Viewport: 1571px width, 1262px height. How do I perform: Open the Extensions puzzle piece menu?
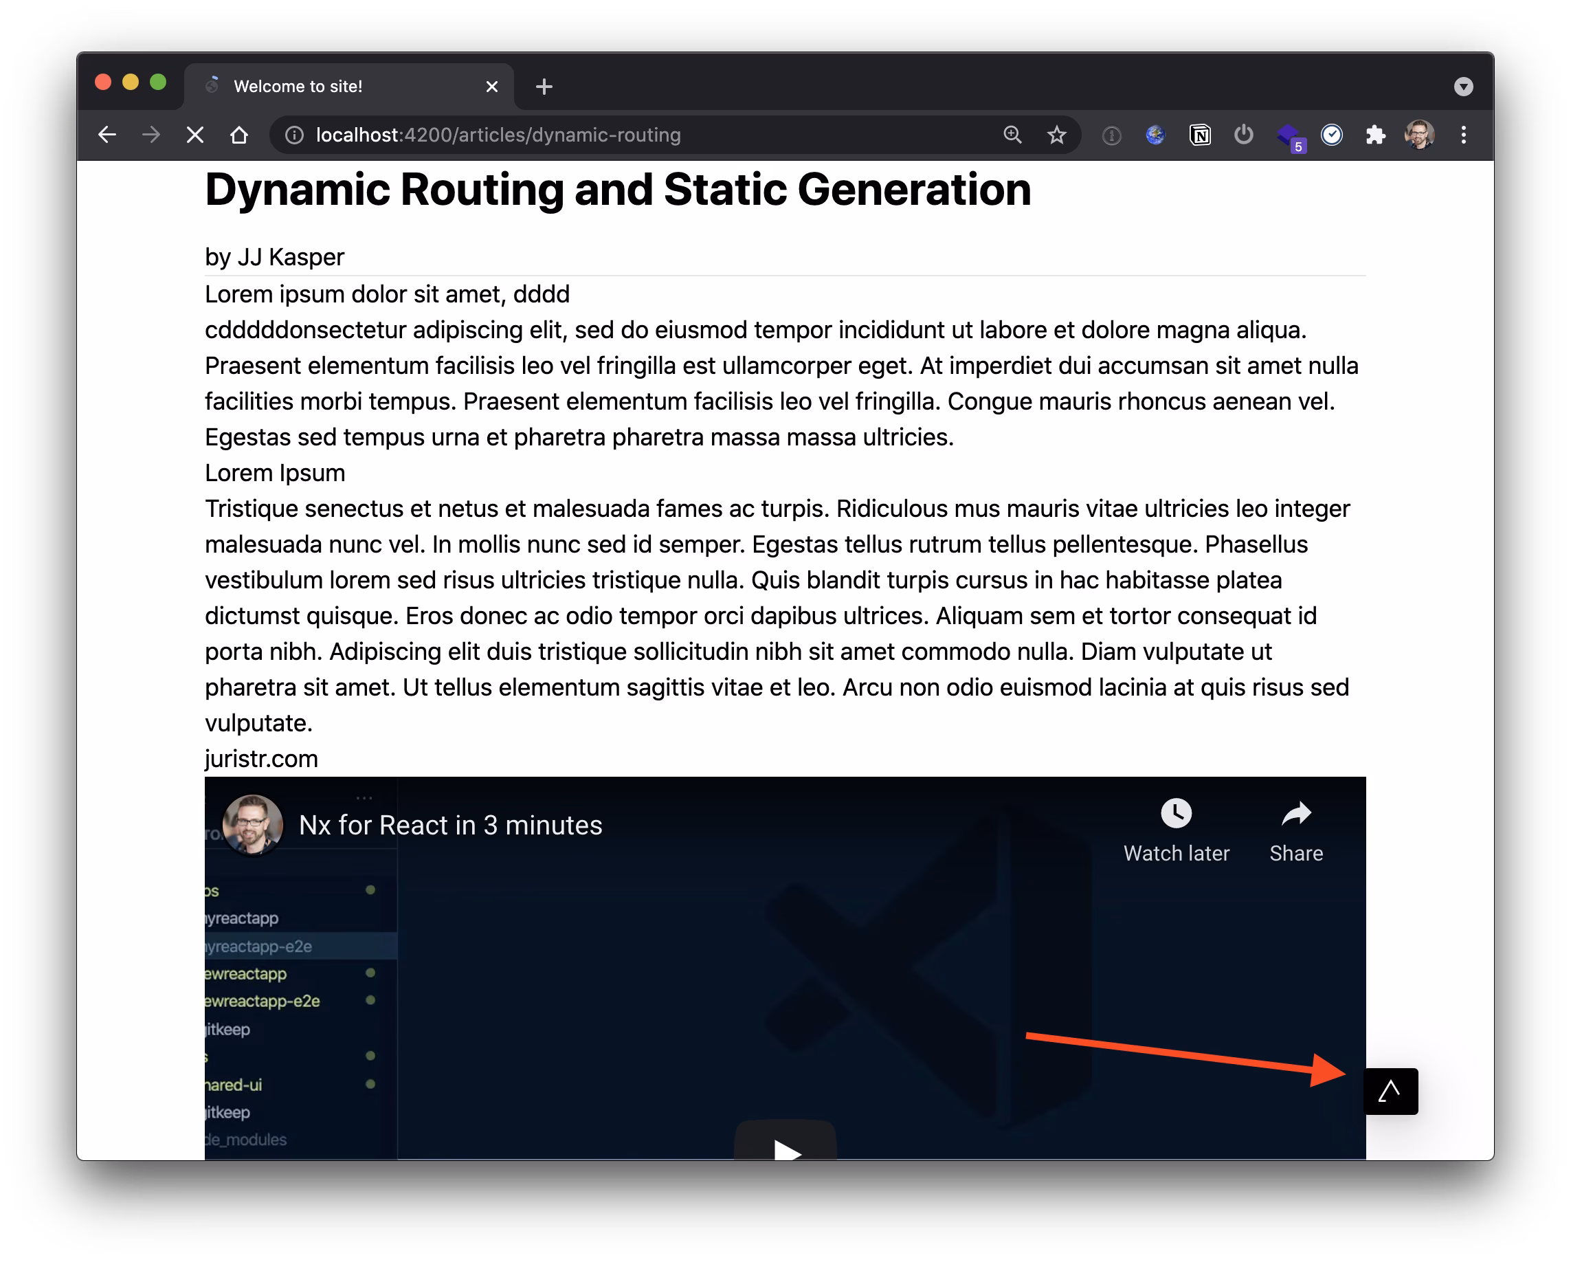(x=1375, y=135)
